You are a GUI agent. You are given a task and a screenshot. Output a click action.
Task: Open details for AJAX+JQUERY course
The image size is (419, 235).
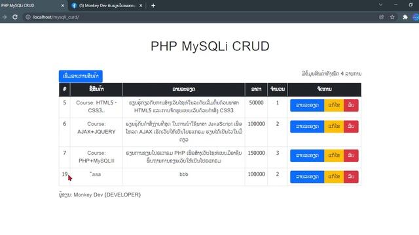click(307, 126)
